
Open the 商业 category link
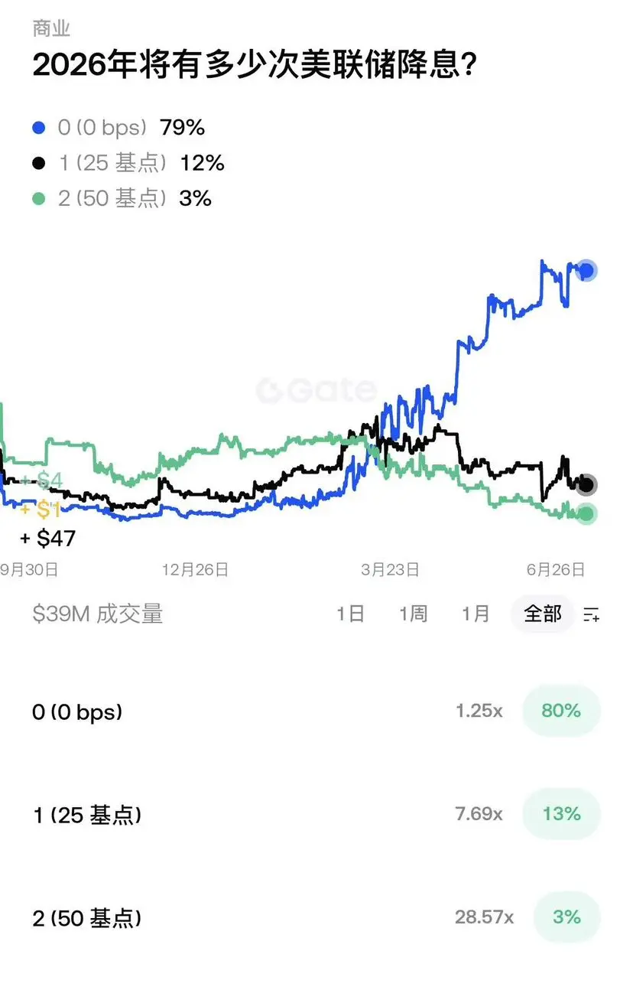tap(51, 28)
